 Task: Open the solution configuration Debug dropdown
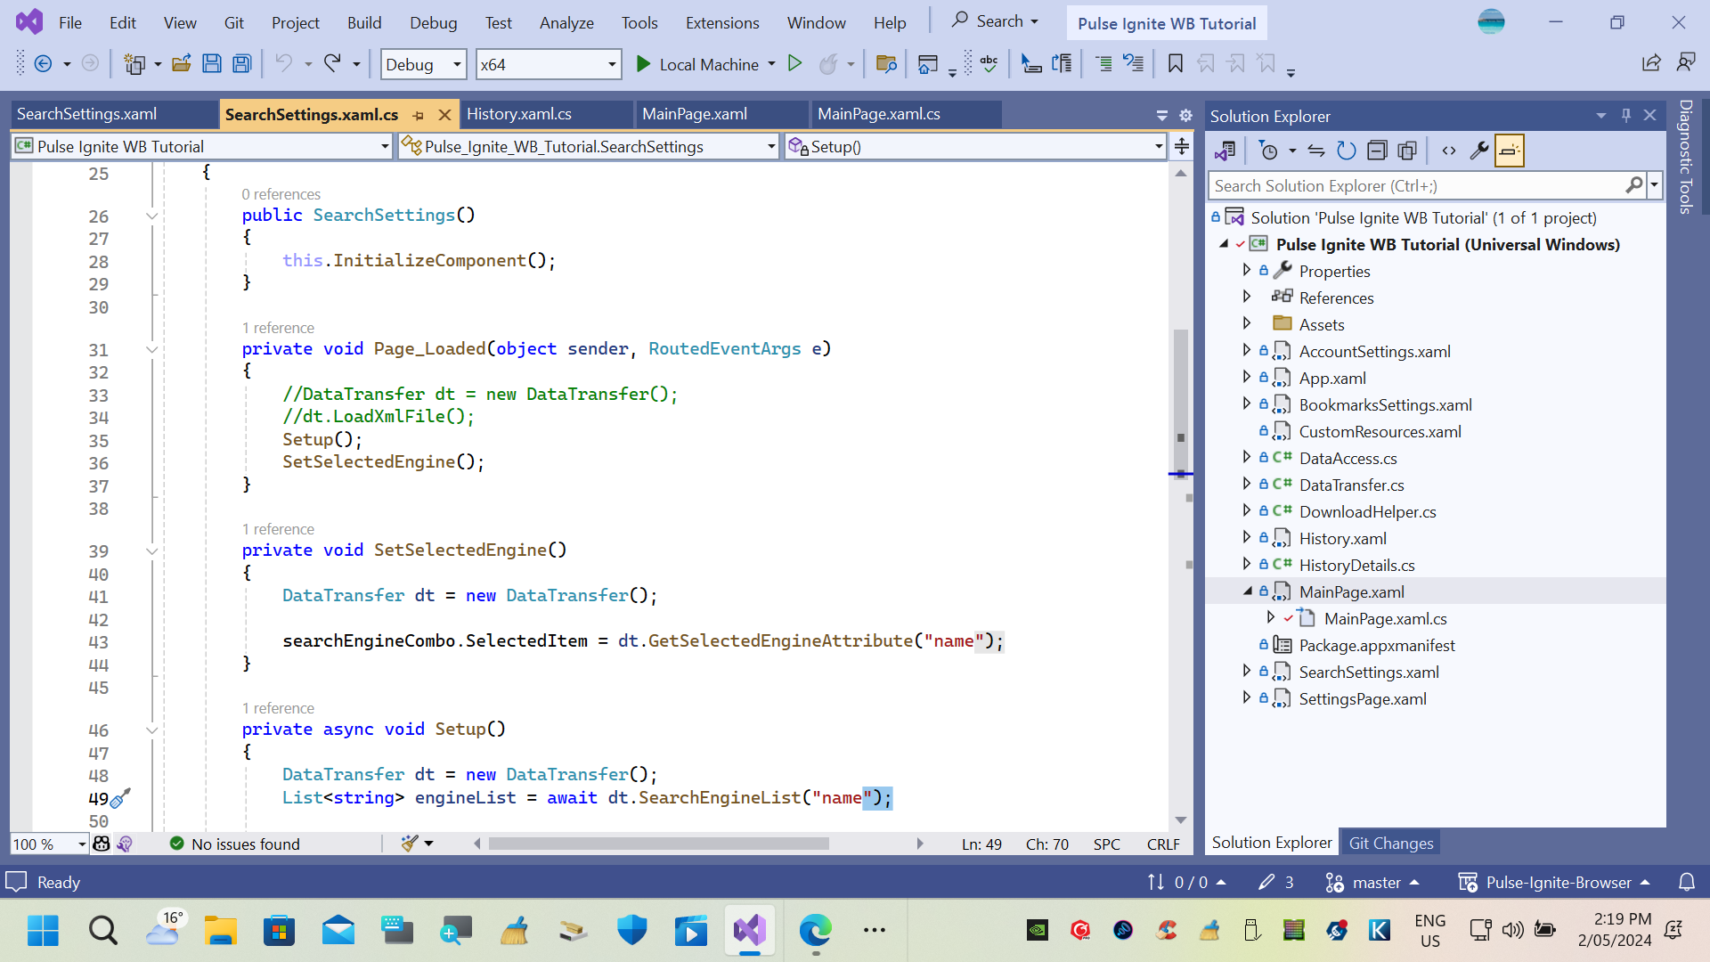click(455, 63)
